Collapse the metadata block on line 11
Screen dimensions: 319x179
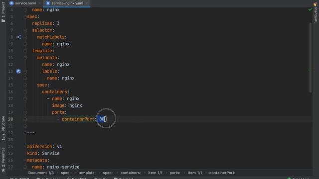pyautogui.click(x=25, y=58)
